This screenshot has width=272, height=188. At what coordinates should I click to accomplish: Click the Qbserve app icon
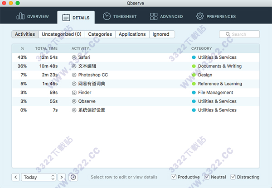point(74,101)
